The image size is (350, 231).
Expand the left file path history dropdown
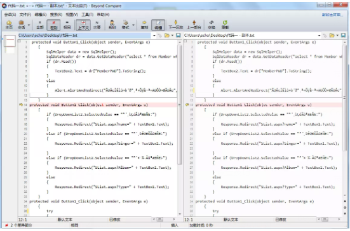tap(154, 36)
